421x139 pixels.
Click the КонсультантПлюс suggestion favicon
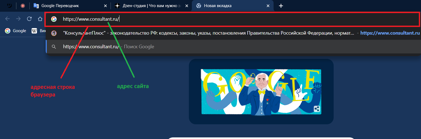click(x=54, y=33)
